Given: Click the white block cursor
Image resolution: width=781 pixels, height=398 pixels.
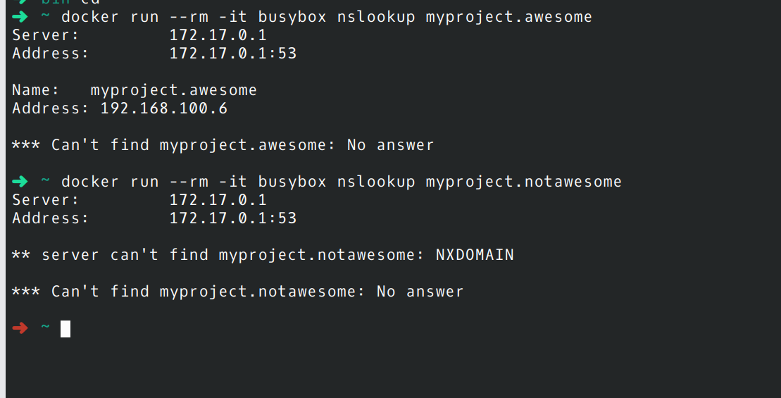Looking at the screenshot, I should coord(65,329).
